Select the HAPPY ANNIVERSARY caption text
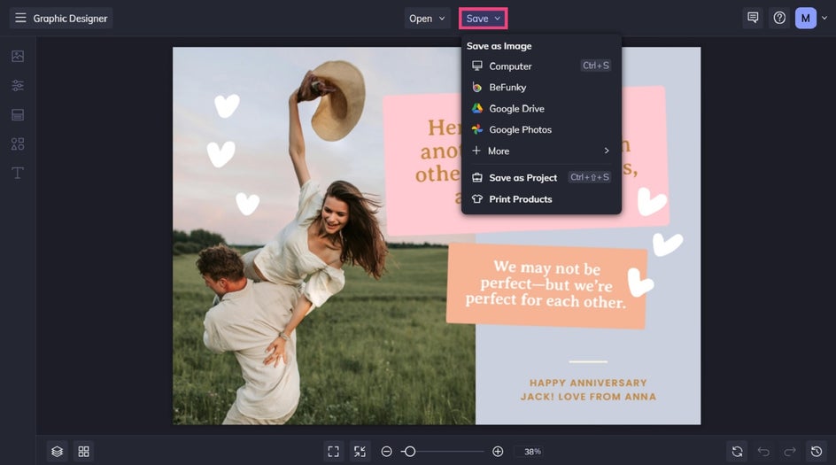The height and width of the screenshot is (465, 836). pos(588,390)
